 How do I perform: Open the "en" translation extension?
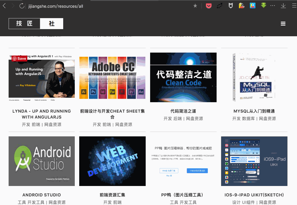click(220, 5)
